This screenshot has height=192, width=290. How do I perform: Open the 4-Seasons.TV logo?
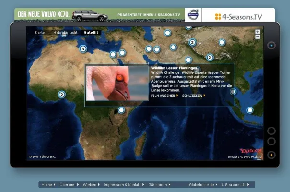click(x=238, y=17)
